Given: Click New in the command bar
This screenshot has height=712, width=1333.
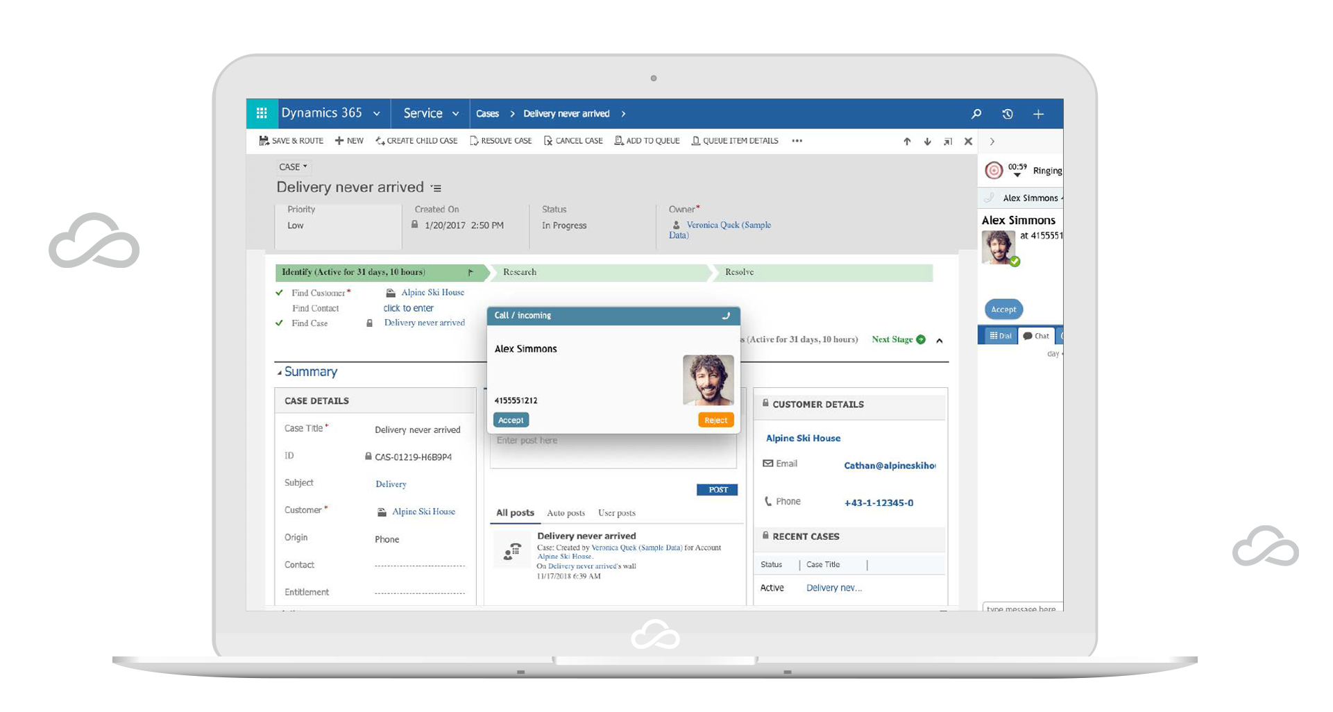Looking at the screenshot, I should coord(349,141).
